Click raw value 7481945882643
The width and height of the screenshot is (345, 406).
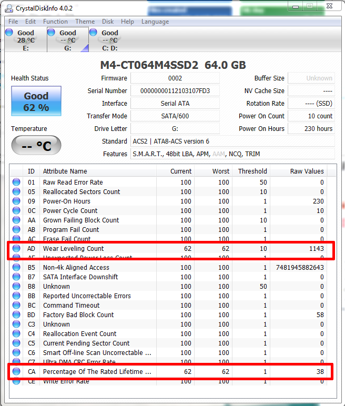[x=300, y=267]
